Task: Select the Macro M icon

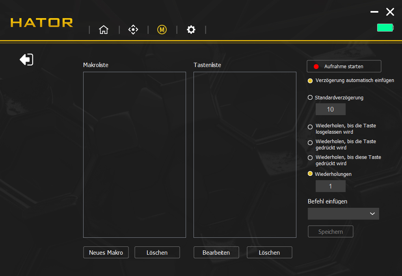Action: 162,30
